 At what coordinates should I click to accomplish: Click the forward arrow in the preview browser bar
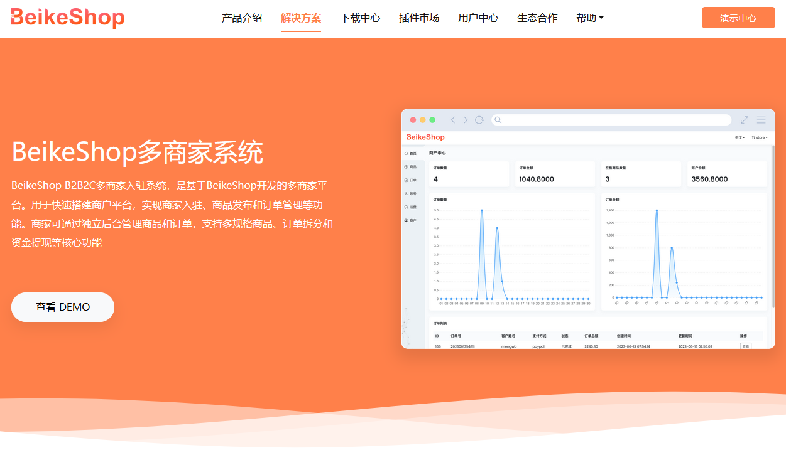tap(466, 120)
